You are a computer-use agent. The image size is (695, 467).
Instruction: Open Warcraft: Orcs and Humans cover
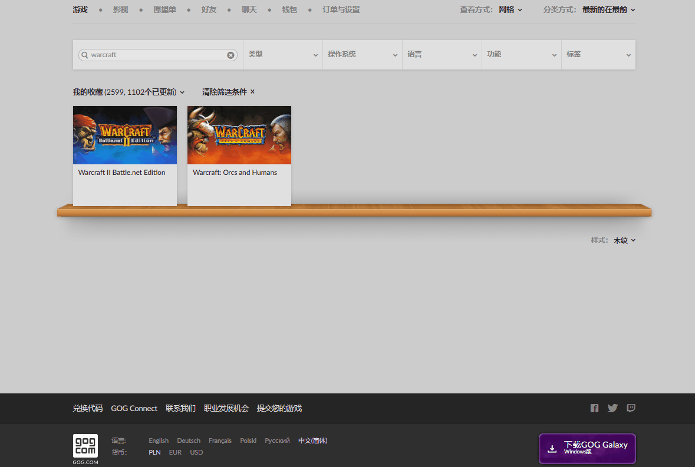[x=239, y=135]
